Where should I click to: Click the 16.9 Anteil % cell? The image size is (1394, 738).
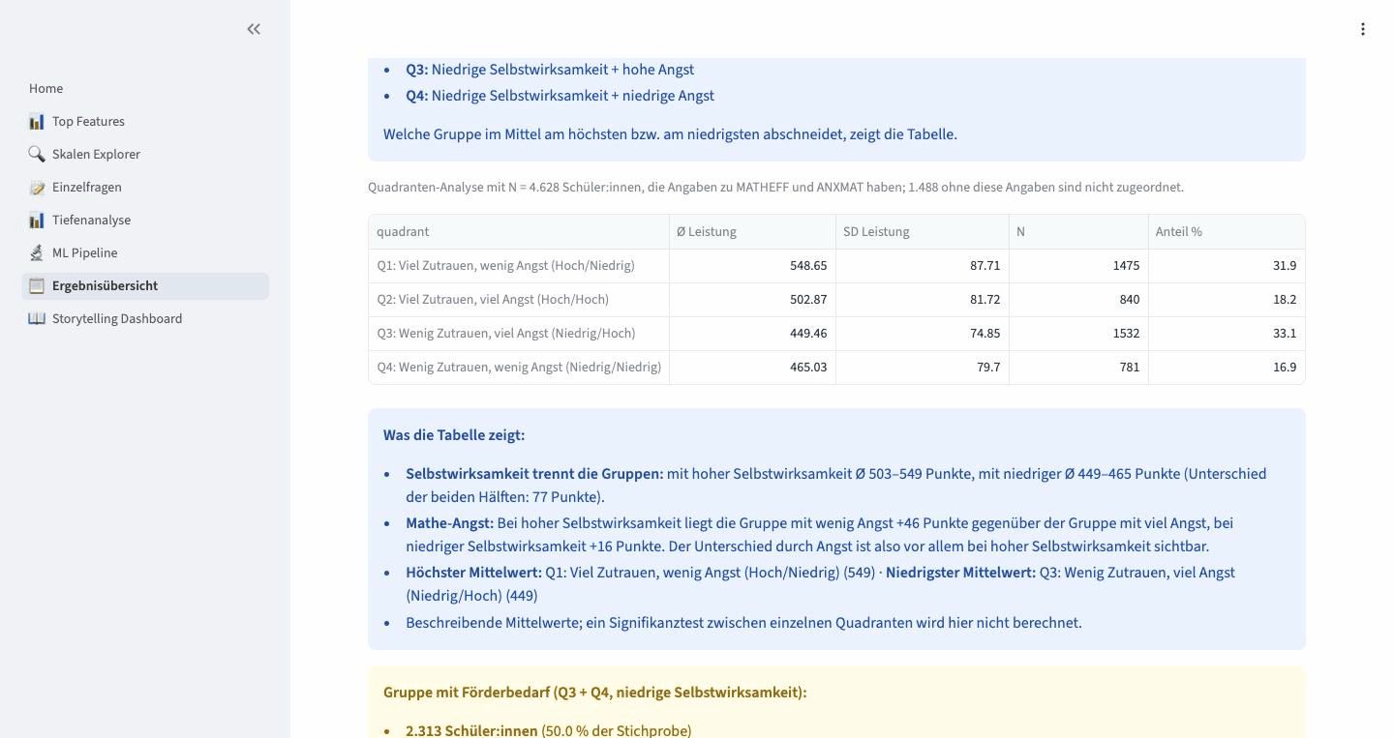tap(1227, 368)
